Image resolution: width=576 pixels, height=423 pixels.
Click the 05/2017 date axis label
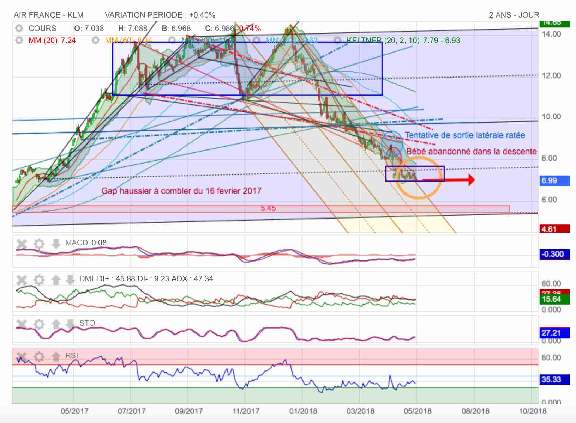click(74, 411)
